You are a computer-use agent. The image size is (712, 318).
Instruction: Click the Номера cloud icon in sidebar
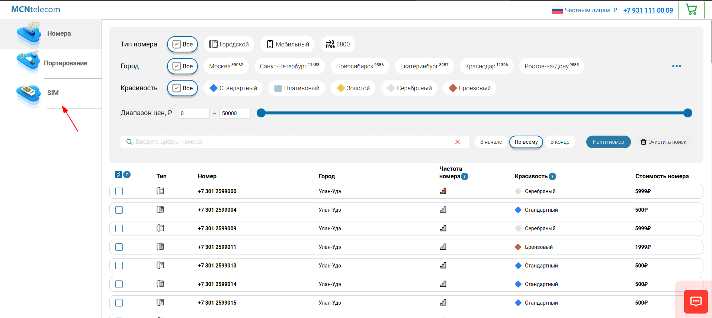click(x=29, y=33)
